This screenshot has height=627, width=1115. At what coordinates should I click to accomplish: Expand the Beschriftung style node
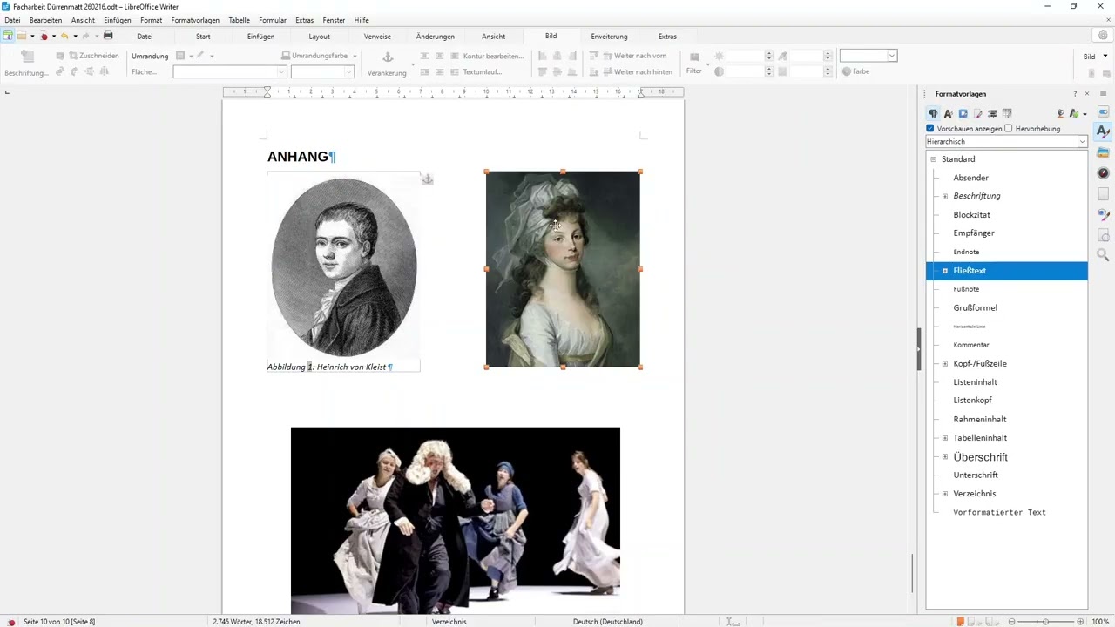(945, 196)
